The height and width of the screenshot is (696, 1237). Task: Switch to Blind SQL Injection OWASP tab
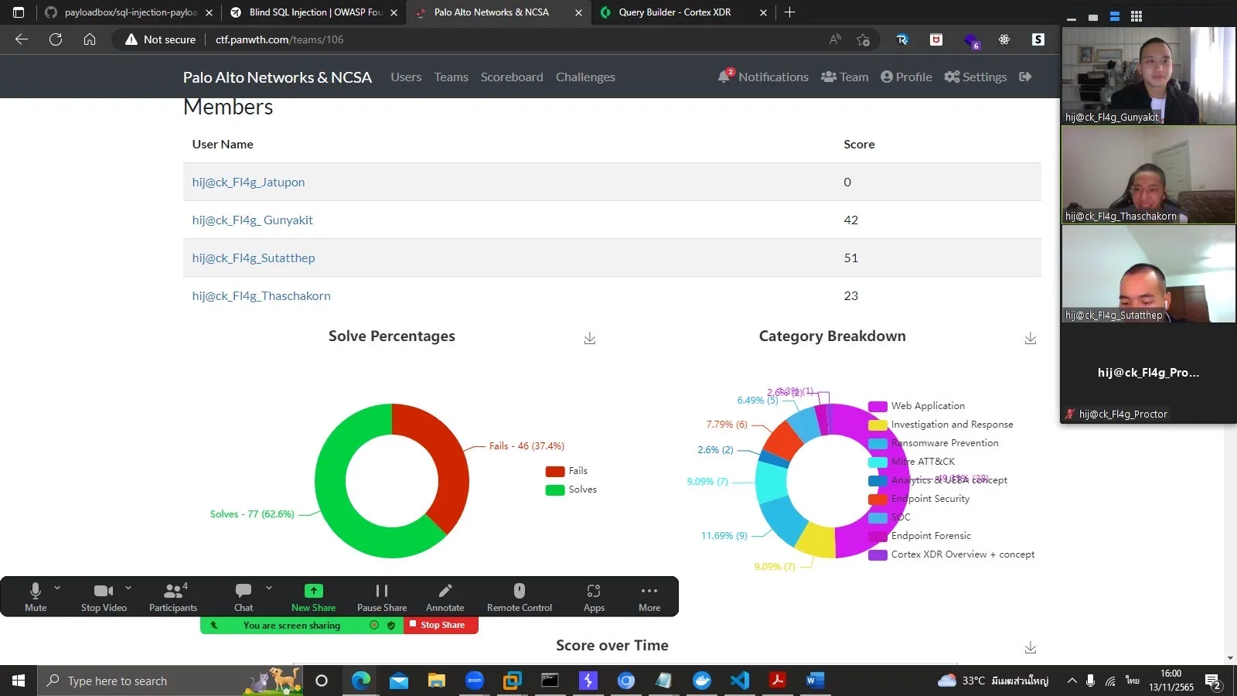pos(314,12)
